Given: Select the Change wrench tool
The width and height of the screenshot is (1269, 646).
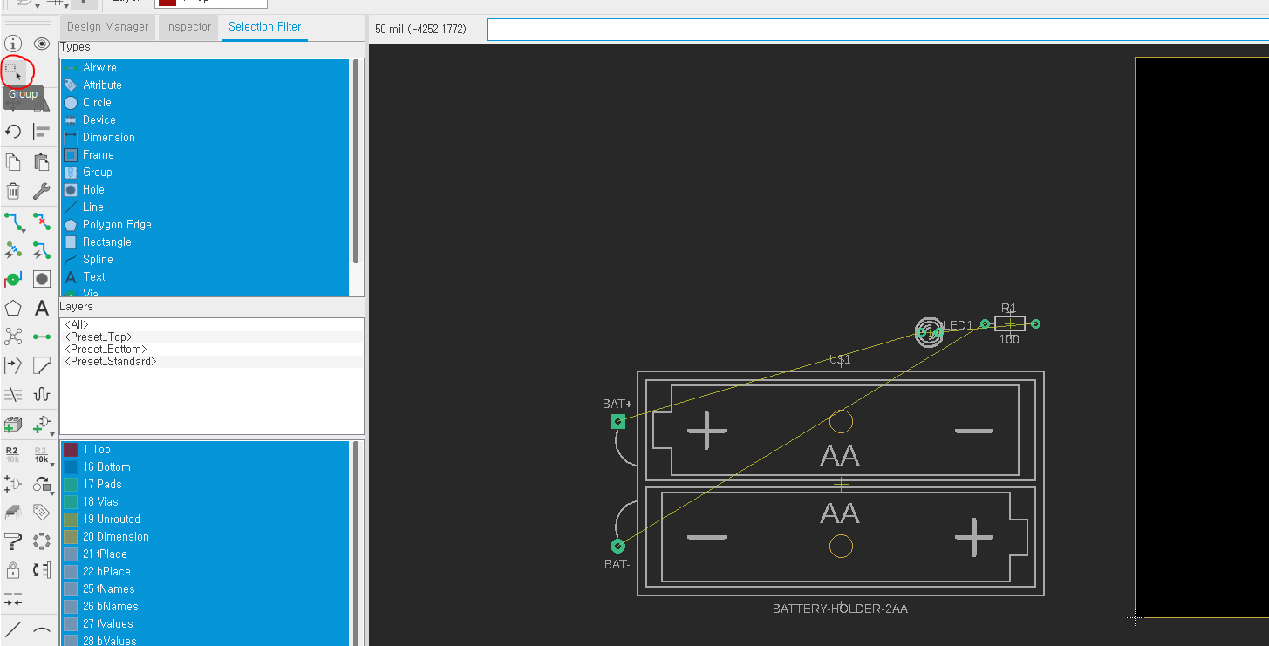Looking at the screenshot, I should click(x=42, y=192).
